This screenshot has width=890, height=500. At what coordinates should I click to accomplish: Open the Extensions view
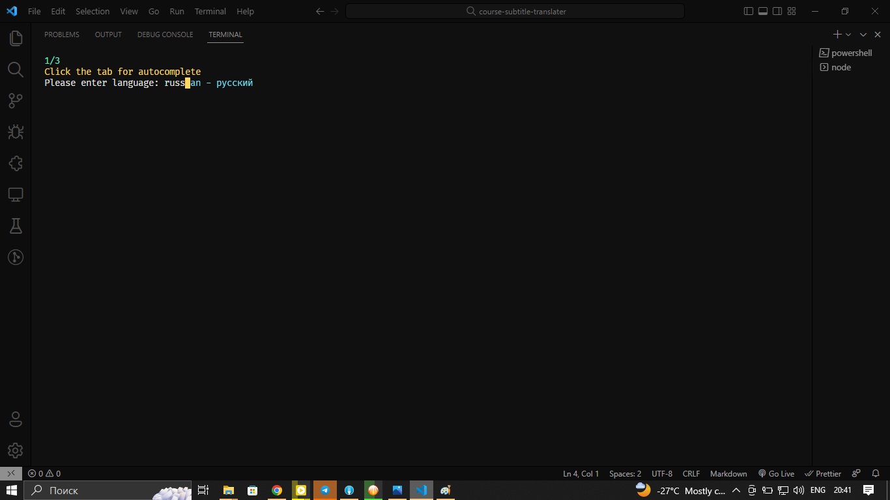(16, 163)
